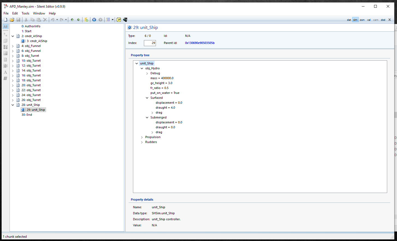
Task: Open a file with the folder icon
Action: [x=12, y=20]
